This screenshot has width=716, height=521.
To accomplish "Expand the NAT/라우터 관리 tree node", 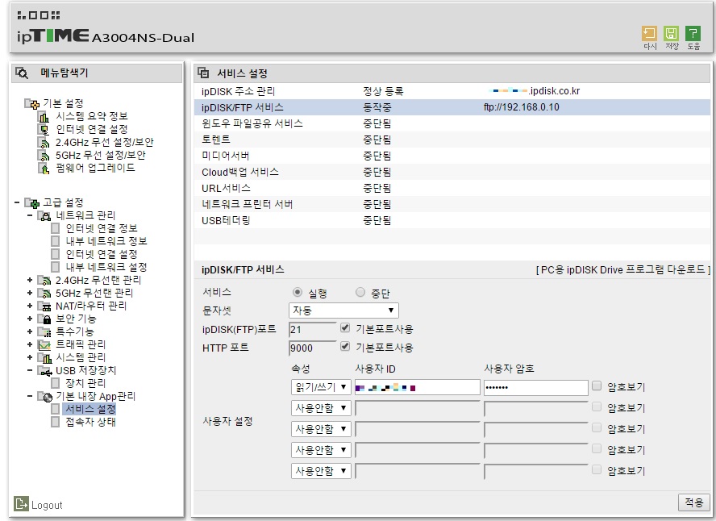I will (x=30, y=306).
